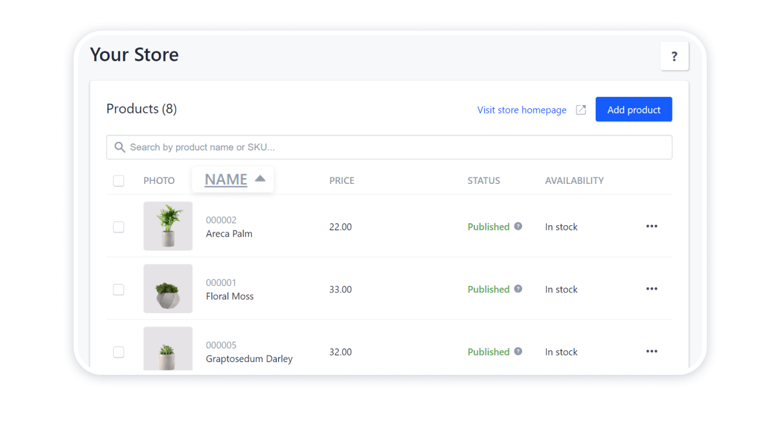This screenshot has height=422, width=783.
Task: Click the Published status info icon for Floral Moss
Action: pyautogui.click(x=518, y=288)
